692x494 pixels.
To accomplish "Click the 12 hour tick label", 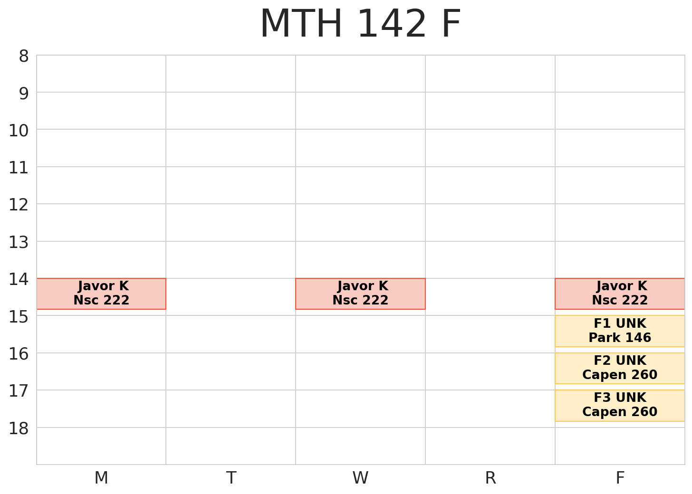I will pyautogui.click(x=19, y=205).
